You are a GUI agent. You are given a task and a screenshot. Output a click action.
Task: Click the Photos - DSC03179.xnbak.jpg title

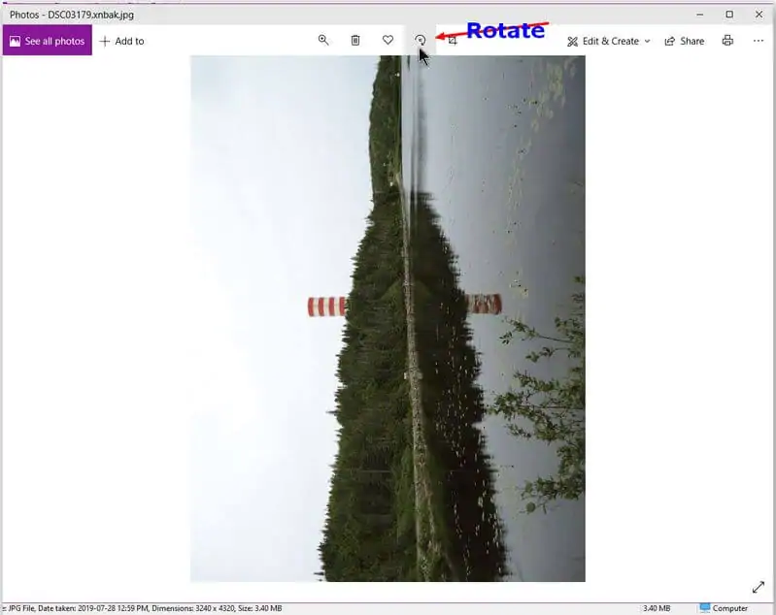point(72,15)
